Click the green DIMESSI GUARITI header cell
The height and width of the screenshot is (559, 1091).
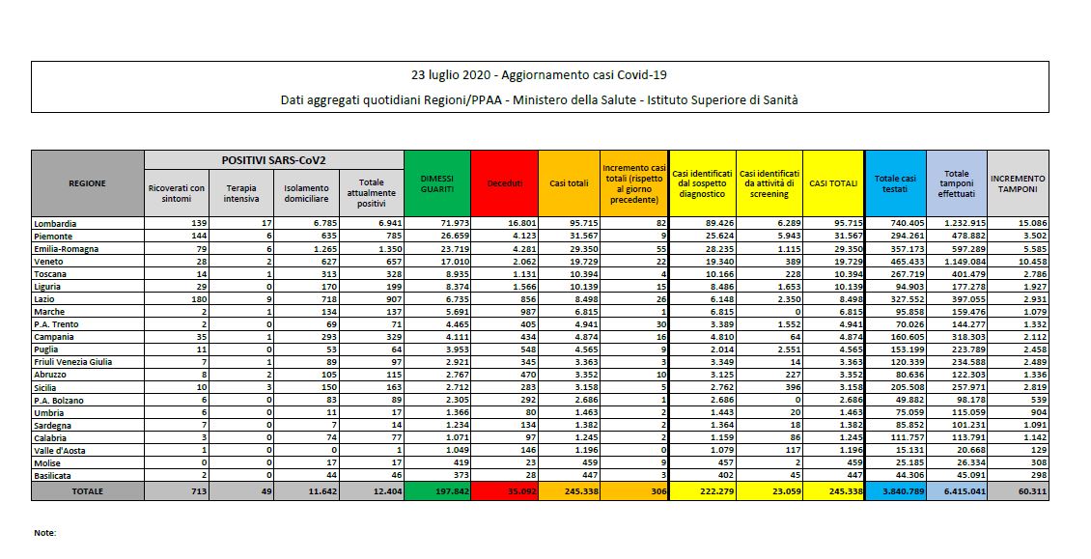point(437,183)
